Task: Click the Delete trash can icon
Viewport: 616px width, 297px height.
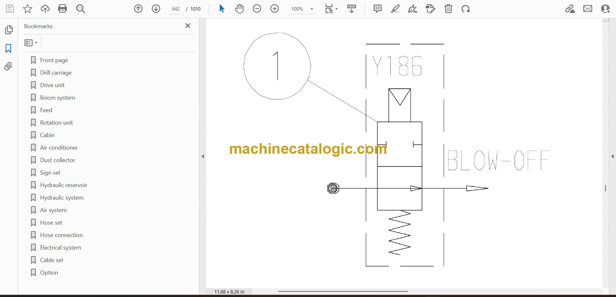Action: [x=448, y=9]
